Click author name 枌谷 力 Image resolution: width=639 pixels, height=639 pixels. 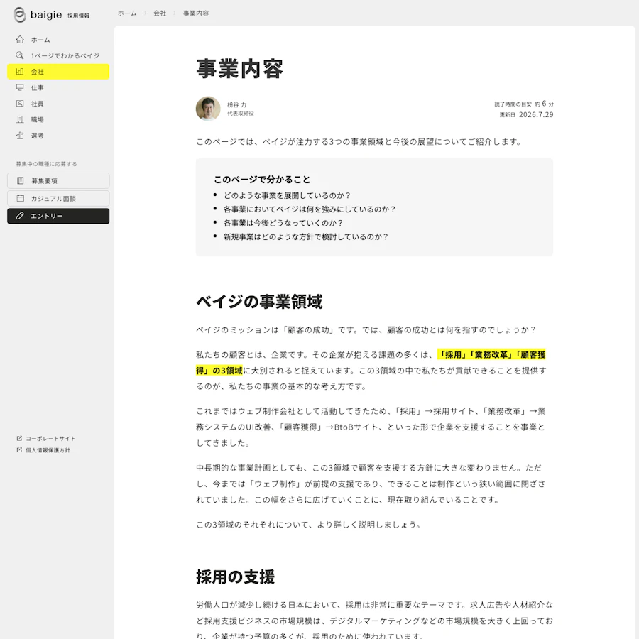[x=236, y=105]
